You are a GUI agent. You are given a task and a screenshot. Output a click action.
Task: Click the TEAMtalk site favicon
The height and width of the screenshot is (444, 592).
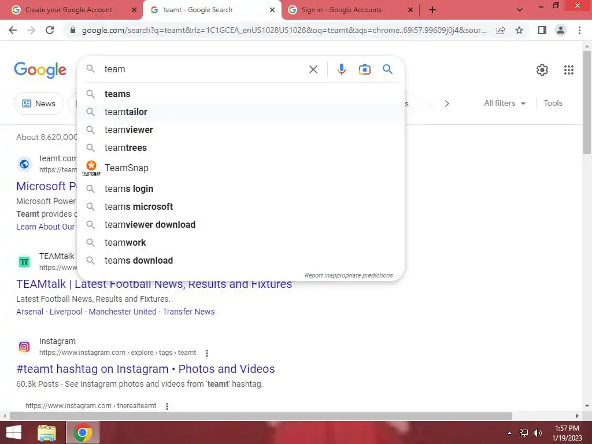pyautogui.click(x=24, y=262)
